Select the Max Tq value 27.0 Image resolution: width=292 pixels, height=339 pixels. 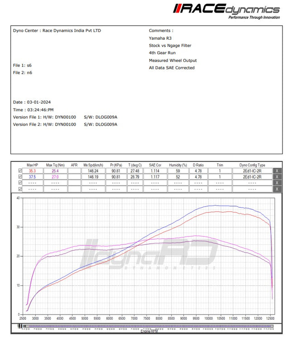[55, 177]
